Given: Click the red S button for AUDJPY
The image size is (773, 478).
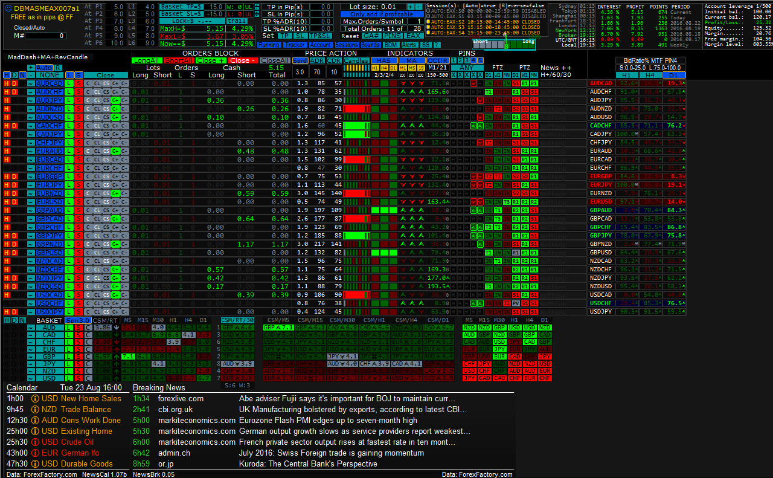Looking at the screenshot, I should click(79, 100).
